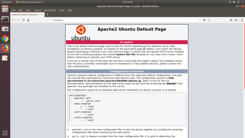Image resolution: width=245 pixels, height=138 pixels.
Task: Open the Library panel
Action: click(231, 20)
